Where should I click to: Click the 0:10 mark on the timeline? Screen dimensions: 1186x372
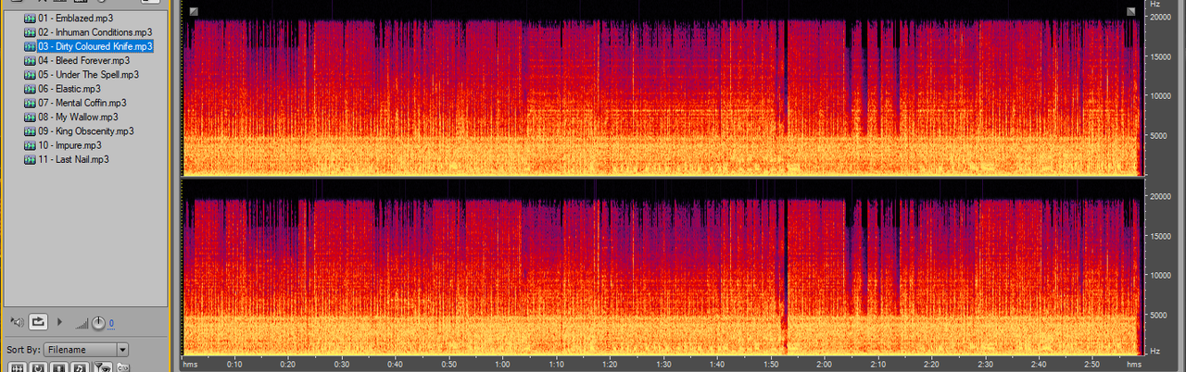point(234,364)
